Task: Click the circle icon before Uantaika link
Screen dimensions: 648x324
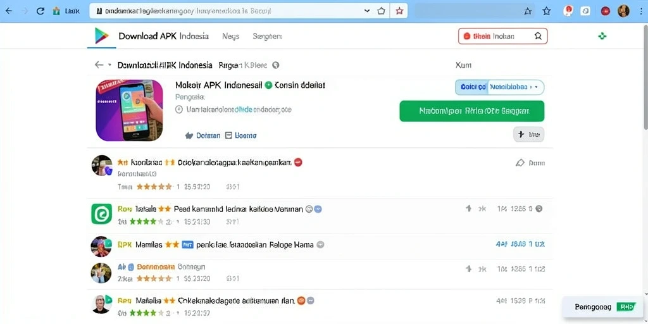Action: (x=179, y=110)
